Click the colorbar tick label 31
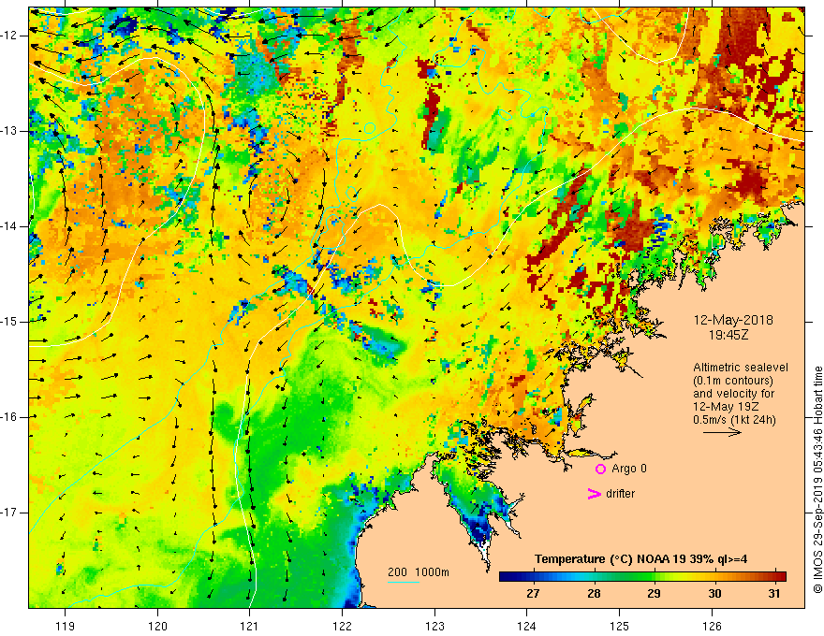The width and height of the screenshot is (824, 636). 773,594
